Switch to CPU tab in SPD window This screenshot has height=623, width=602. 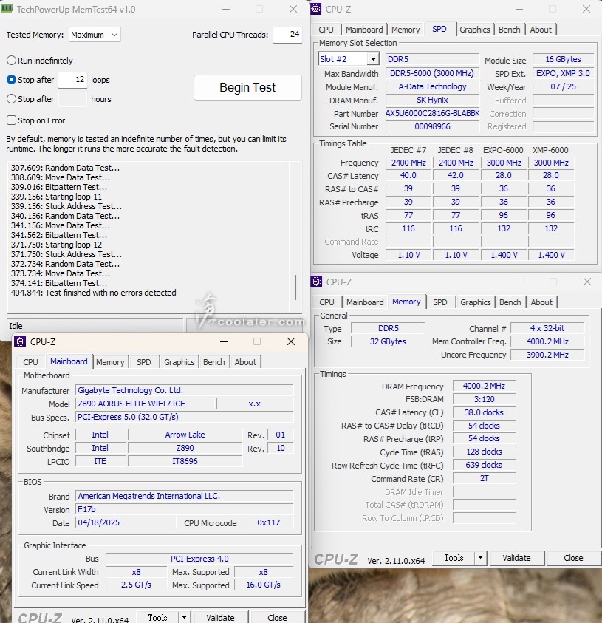326,30
